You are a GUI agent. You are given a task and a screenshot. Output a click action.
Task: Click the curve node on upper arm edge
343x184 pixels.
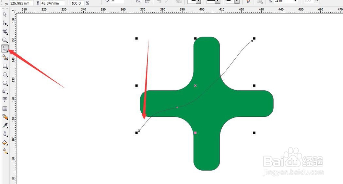click(220, 76)
